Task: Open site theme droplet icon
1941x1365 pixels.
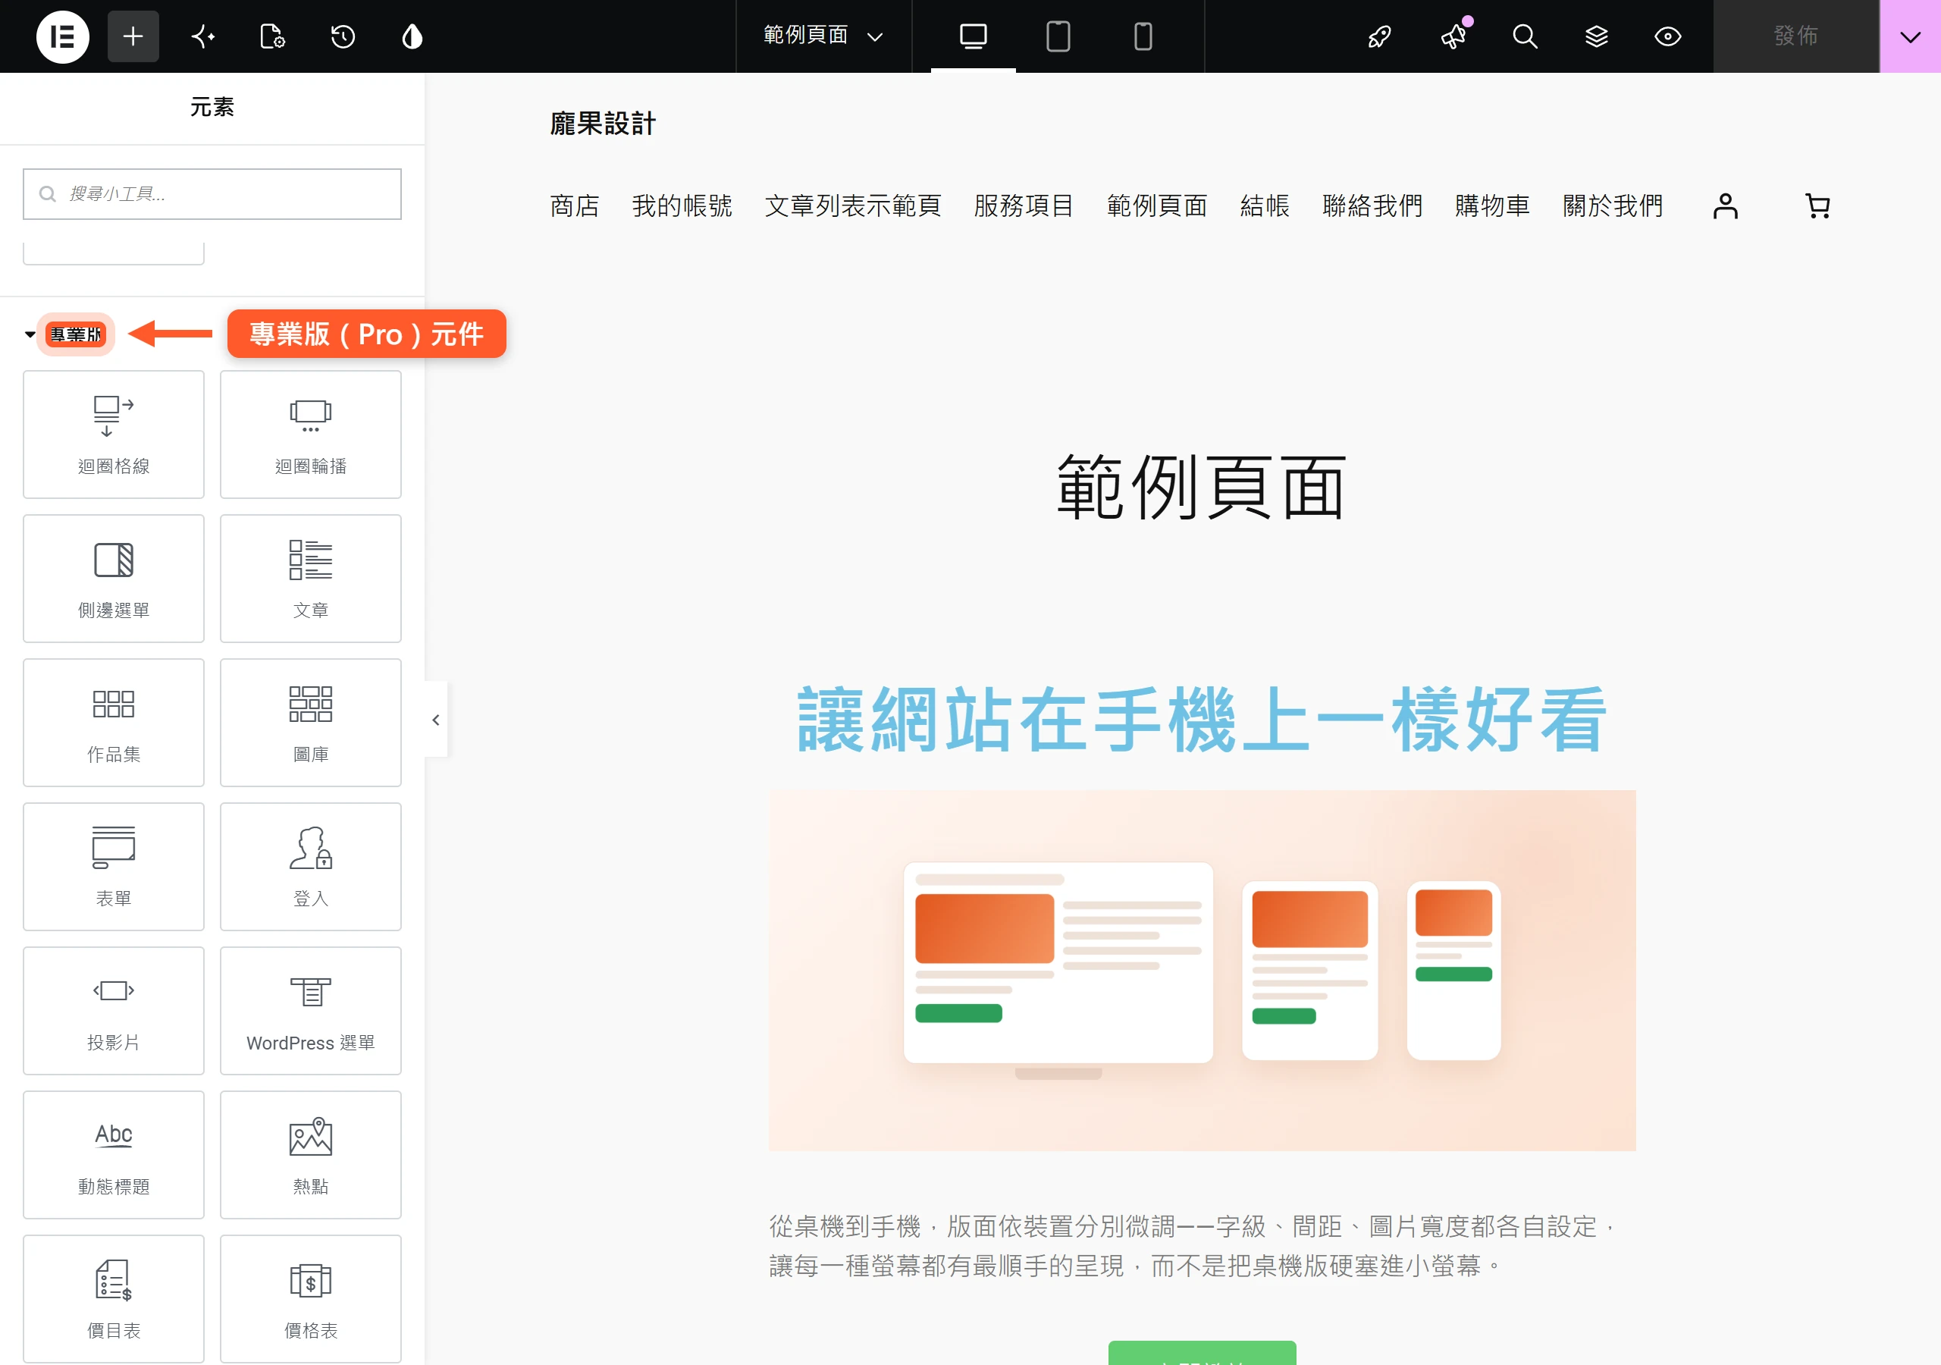Action: (x=412, y=36)
